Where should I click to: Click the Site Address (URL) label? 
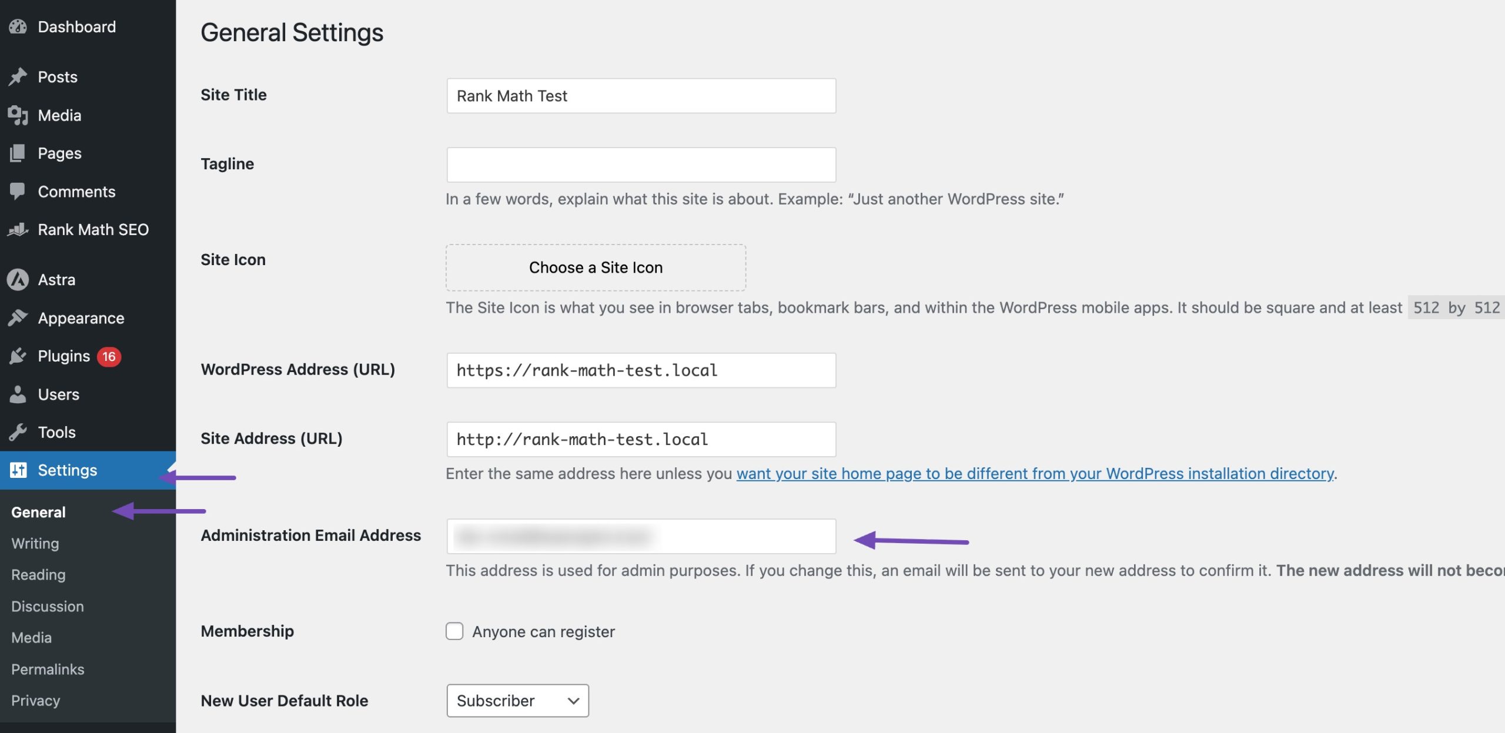click(271, 439)
